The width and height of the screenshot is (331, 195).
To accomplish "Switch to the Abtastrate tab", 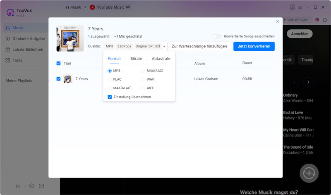I will (x=161, y=59).
